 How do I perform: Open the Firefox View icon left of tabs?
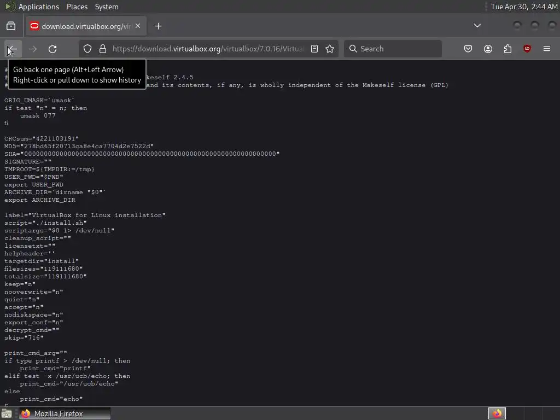(11, 26)
